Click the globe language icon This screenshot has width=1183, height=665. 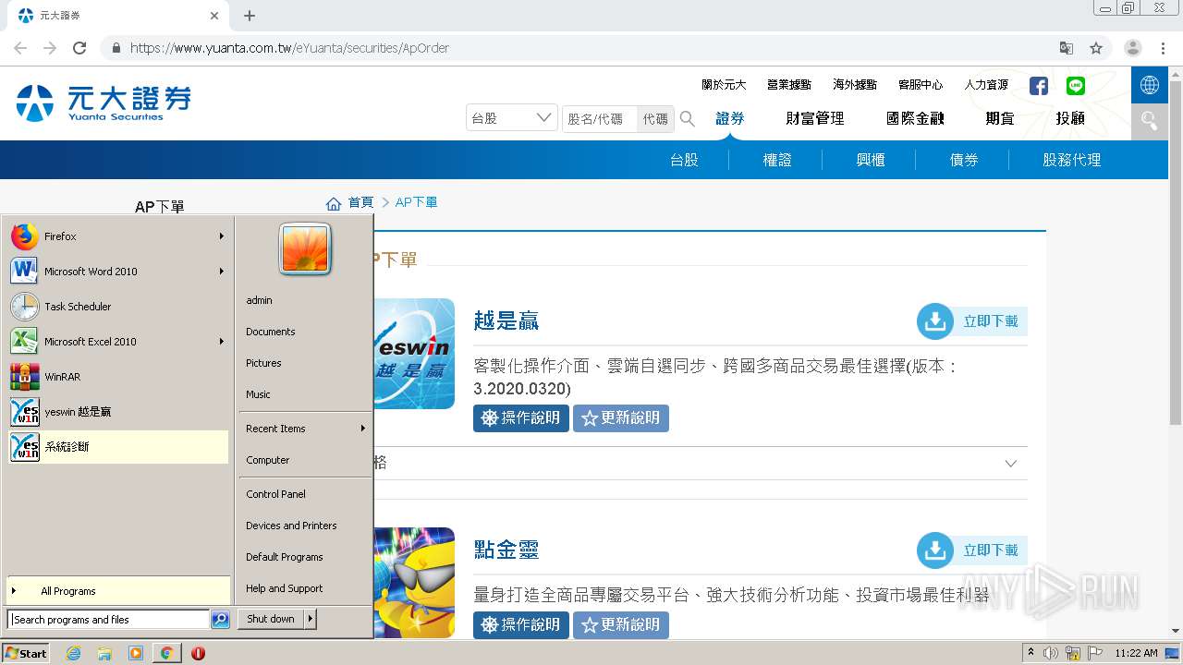1150,85
